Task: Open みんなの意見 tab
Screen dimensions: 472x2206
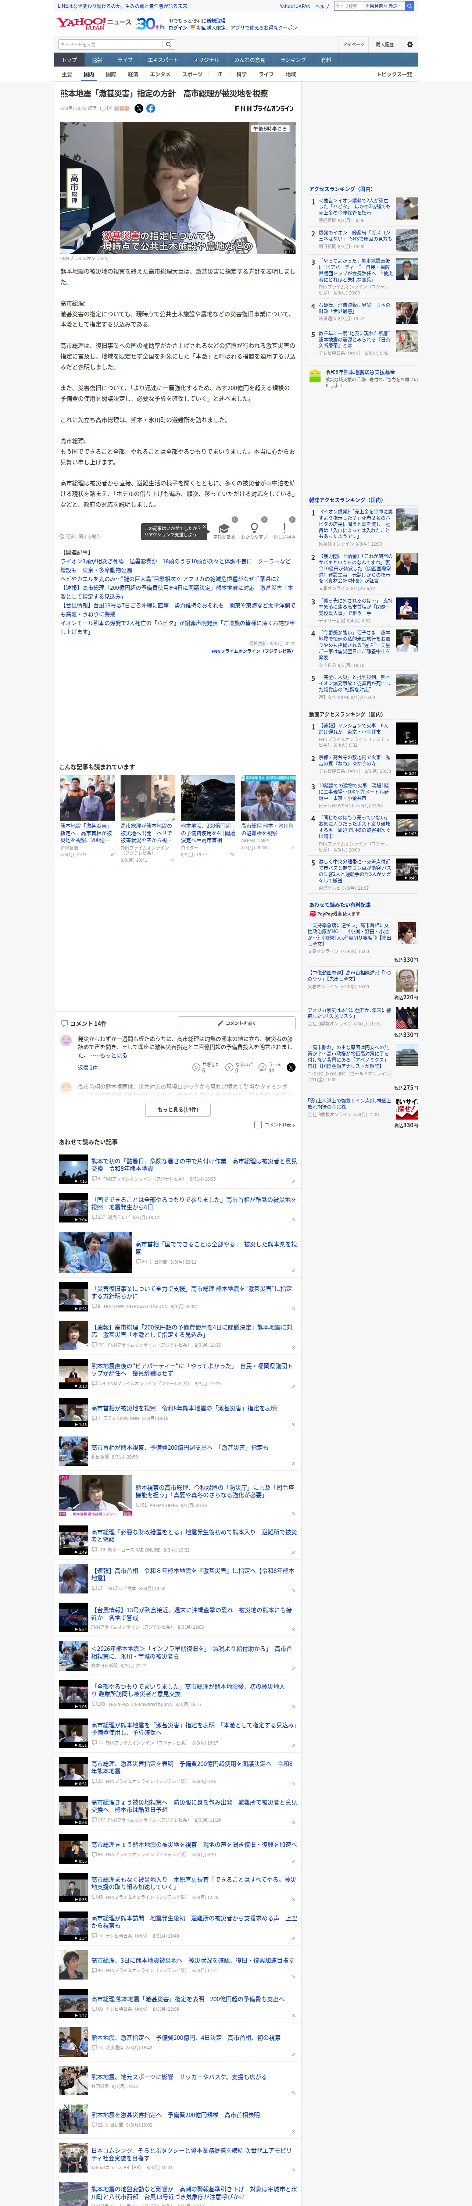Action: click(x=249, y=60)
